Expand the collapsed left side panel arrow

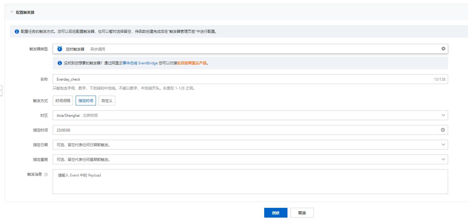pyautogui.click(x=2, y=90)
